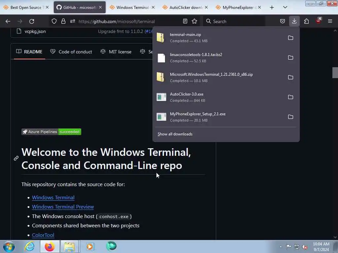
Task: Open the Action Center flag icon
Action: (288, 246)
